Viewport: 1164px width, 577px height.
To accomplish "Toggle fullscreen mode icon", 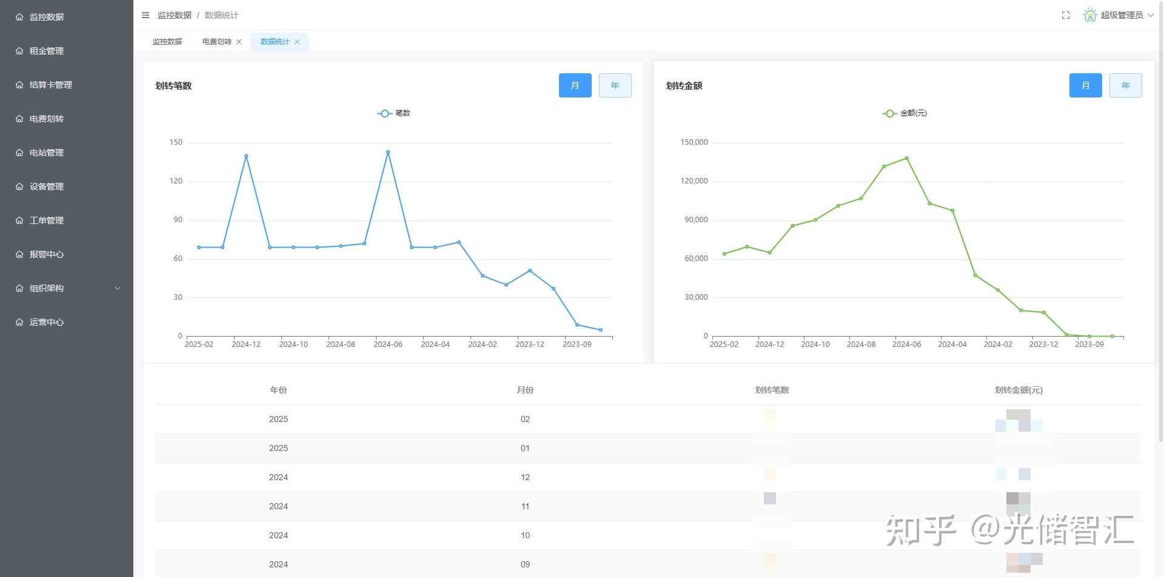I will coord(1066,15).
